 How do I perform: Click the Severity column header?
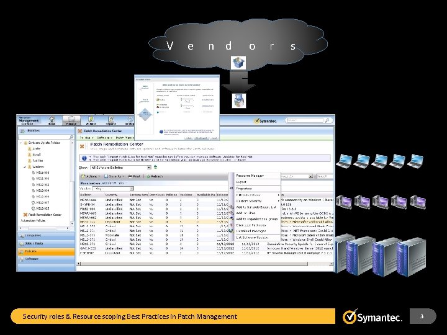click(x=116, y=195)
